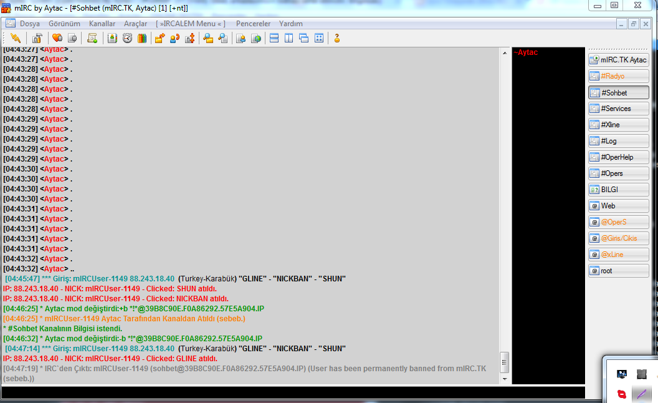Open the @Giris/Cikis window
The height and width of the screenshot is (403, 658).
tap(619, 238)
